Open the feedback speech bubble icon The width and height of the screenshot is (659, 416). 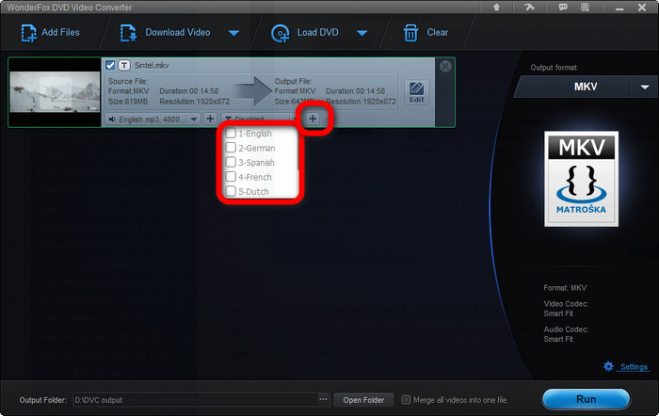click(x=563, y=8)
